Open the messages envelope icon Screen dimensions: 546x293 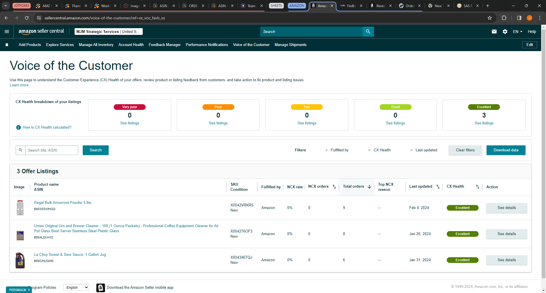tap(494, 32)
